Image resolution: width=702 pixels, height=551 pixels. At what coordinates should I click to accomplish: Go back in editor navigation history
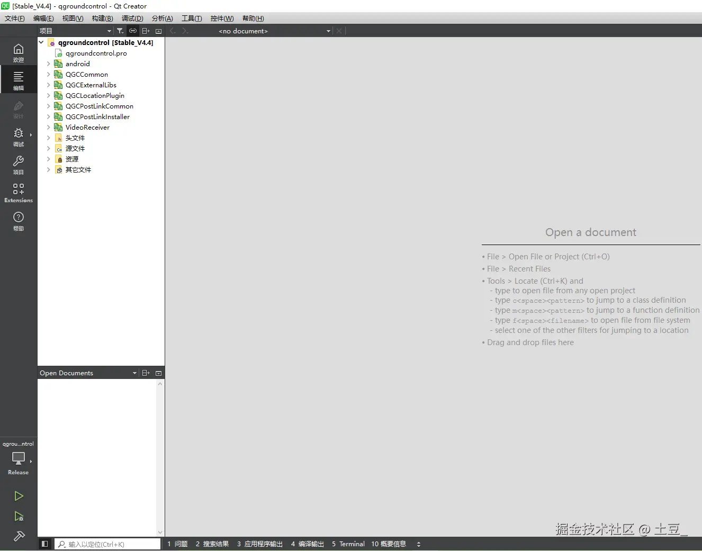point(173,31)
